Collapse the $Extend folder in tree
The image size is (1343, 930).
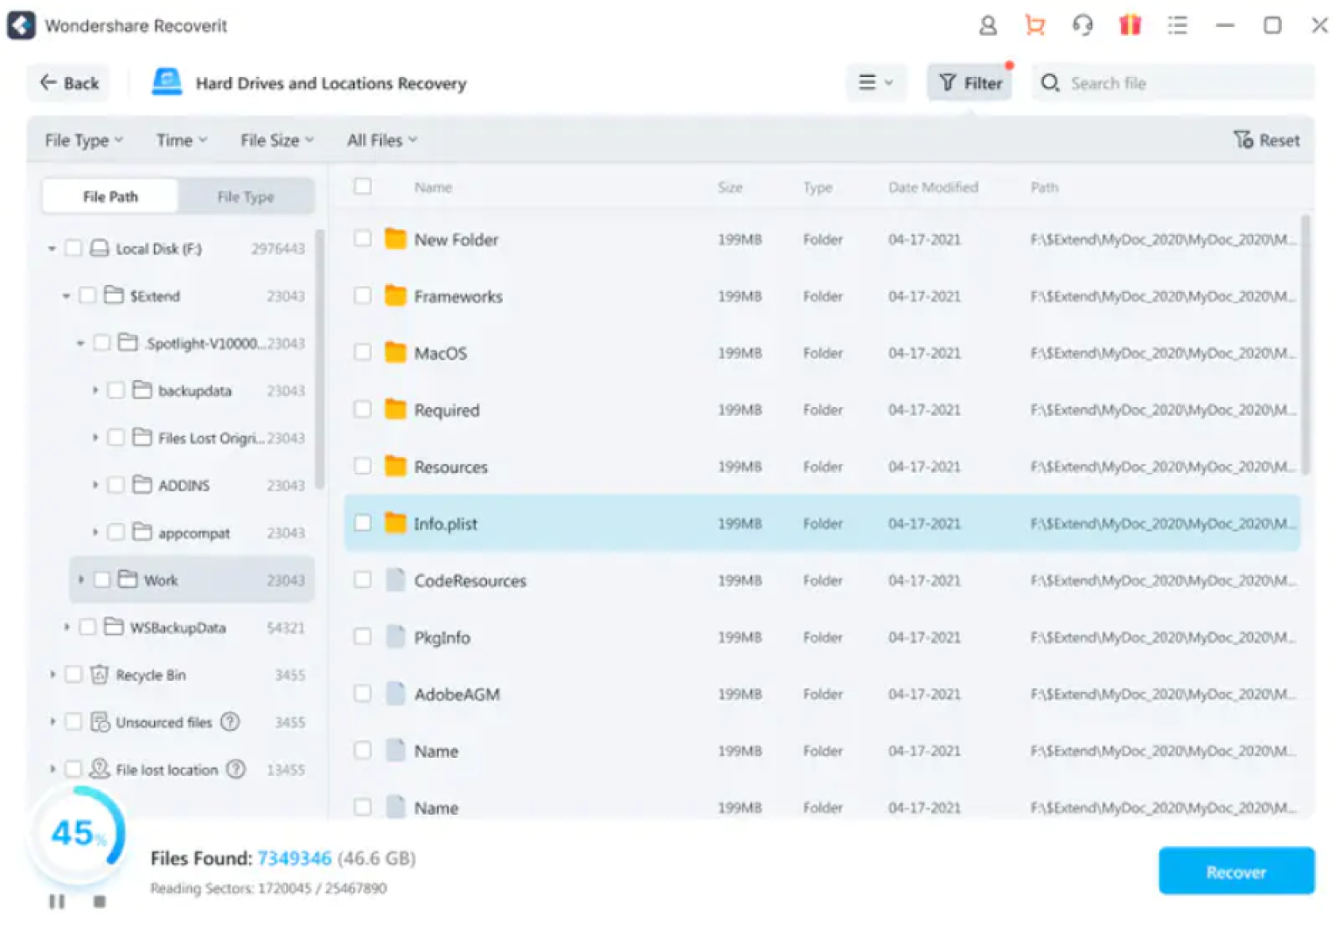click(64, 295)
